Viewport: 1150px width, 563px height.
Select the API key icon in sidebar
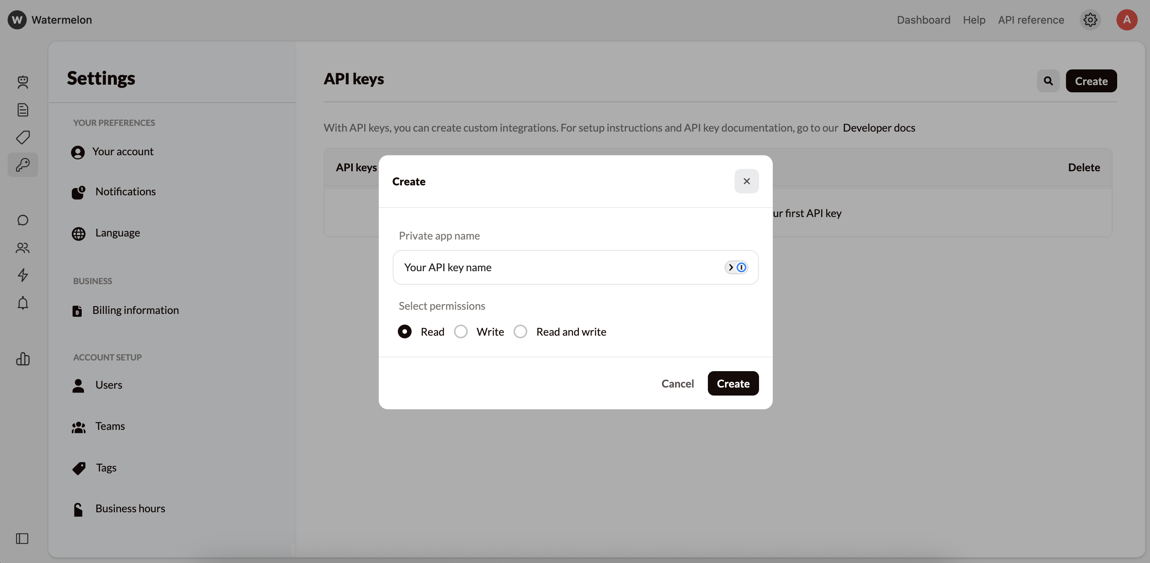23,165
